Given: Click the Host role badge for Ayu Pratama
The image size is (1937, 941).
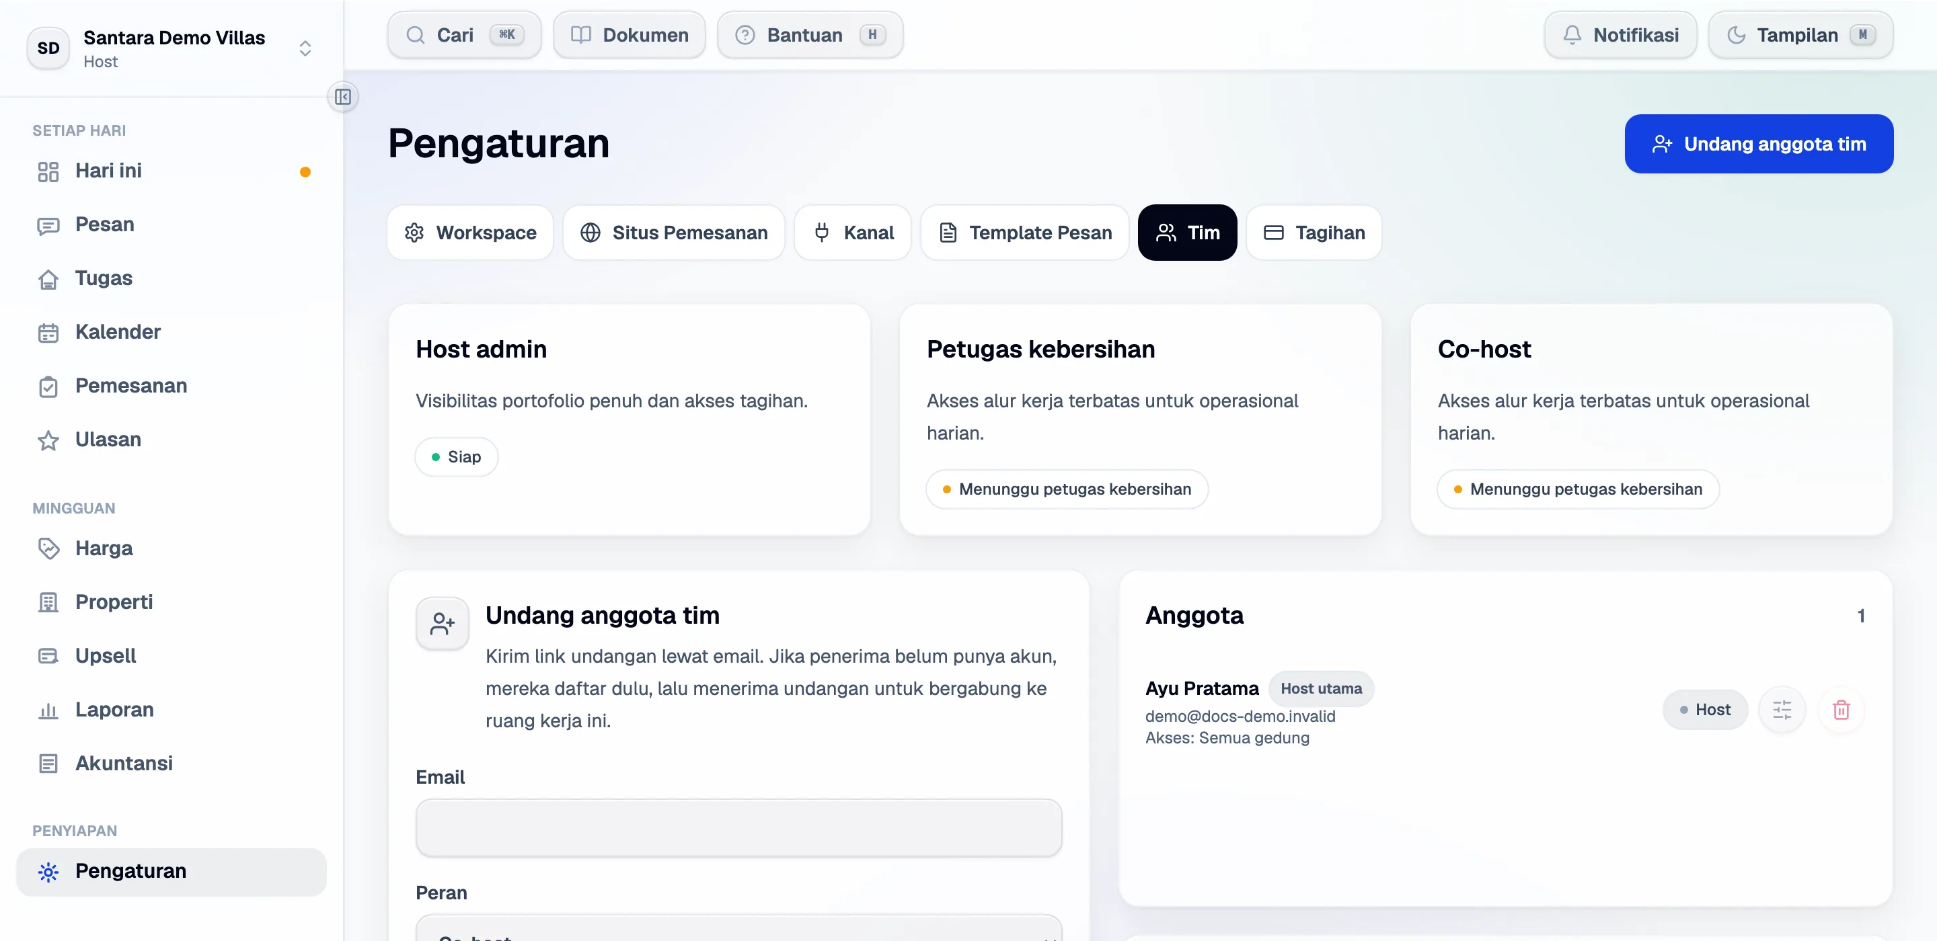Looking at the screenshot, I should coord(1705,710).
